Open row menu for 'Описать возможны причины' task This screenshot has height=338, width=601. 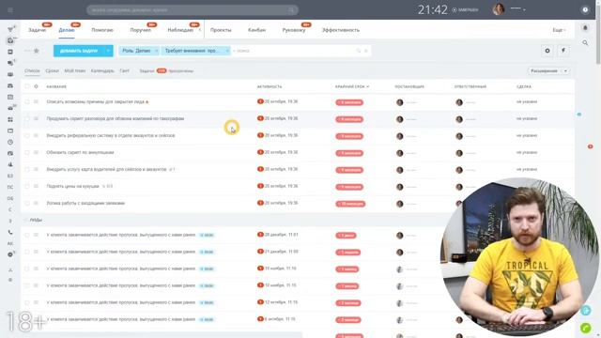coord(36,102)
